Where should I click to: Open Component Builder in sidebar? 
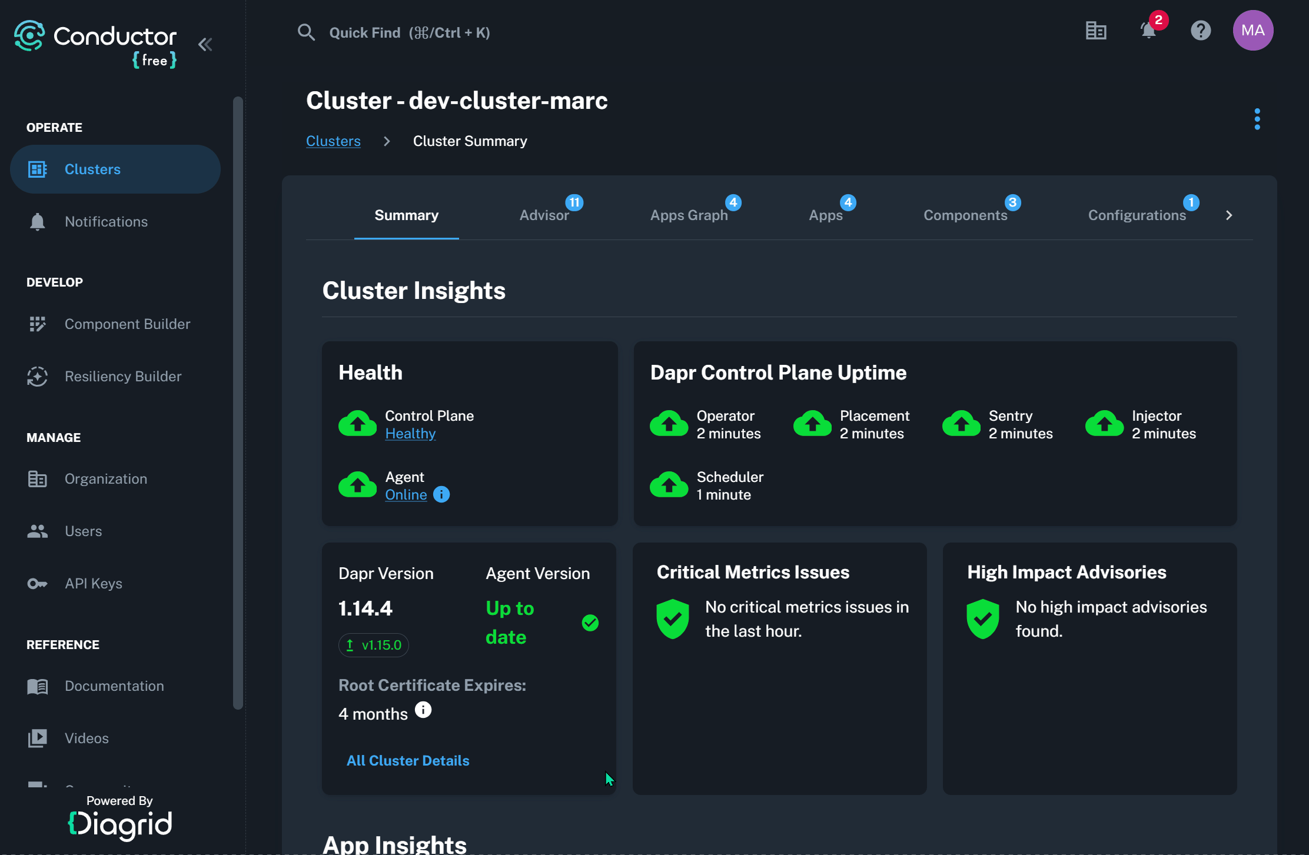[127, 324]
